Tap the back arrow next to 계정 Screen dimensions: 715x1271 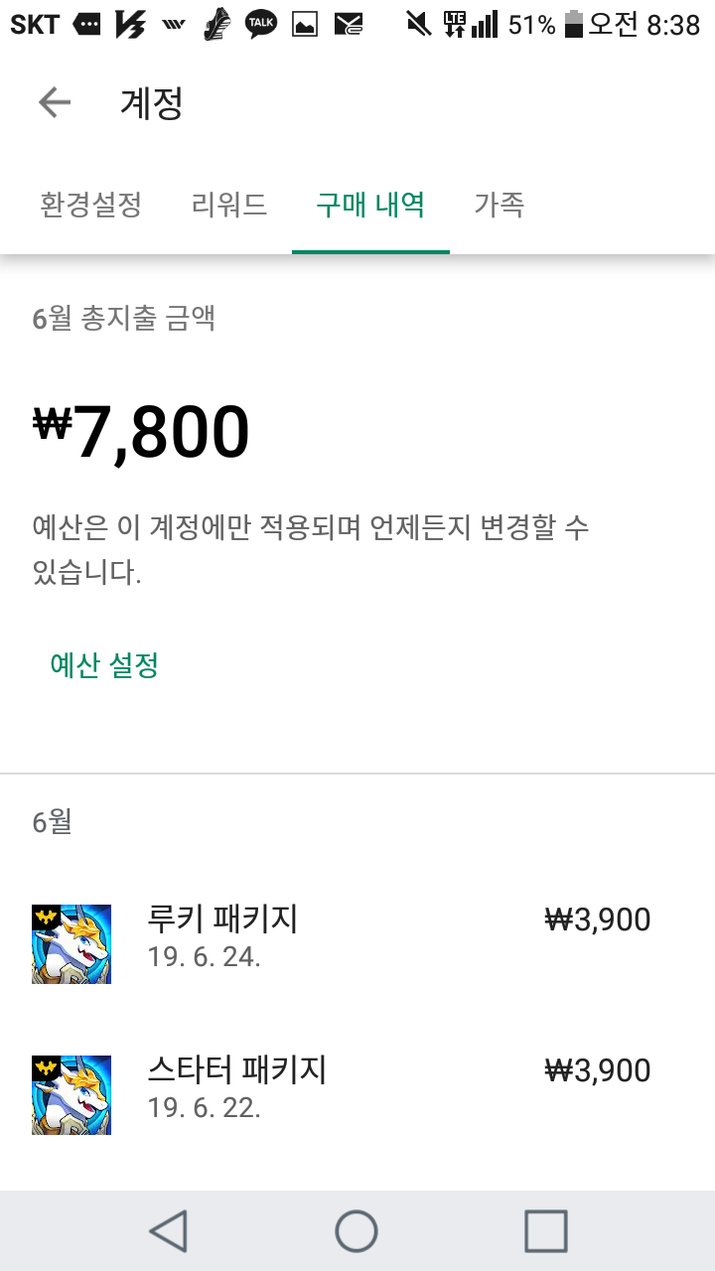pos(55,102)
